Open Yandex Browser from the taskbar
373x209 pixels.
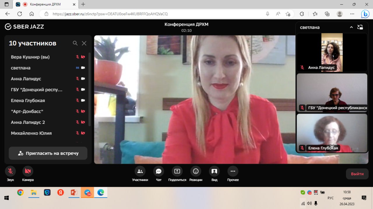60,192
